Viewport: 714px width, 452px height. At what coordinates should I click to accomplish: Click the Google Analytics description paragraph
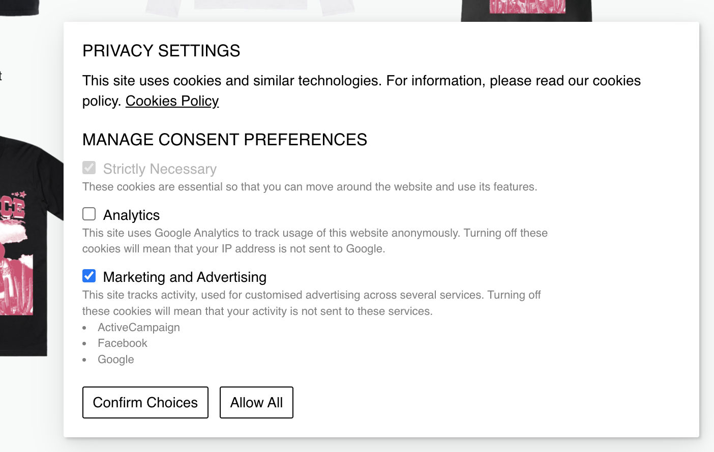coord(315,241)
